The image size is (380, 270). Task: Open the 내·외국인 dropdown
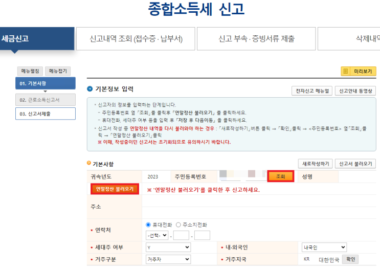pos(324,247)
